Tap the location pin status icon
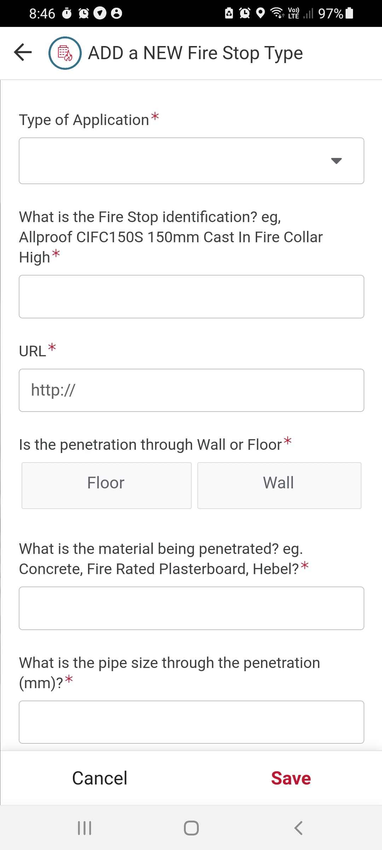 [x=260, y=13]
